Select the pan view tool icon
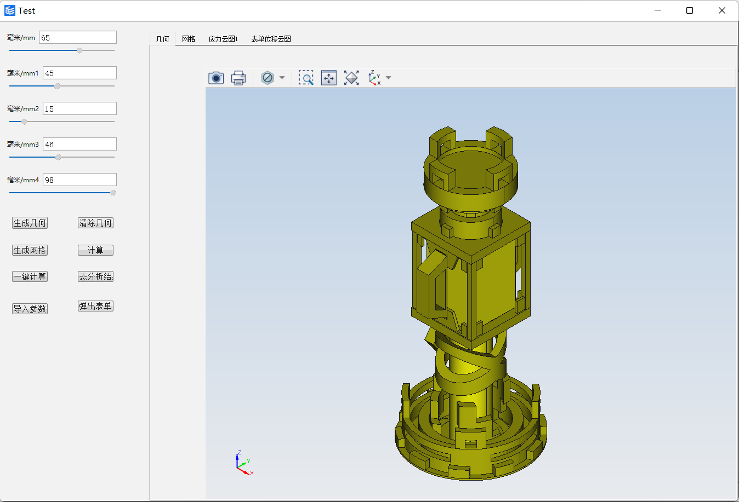 (329, 78)
